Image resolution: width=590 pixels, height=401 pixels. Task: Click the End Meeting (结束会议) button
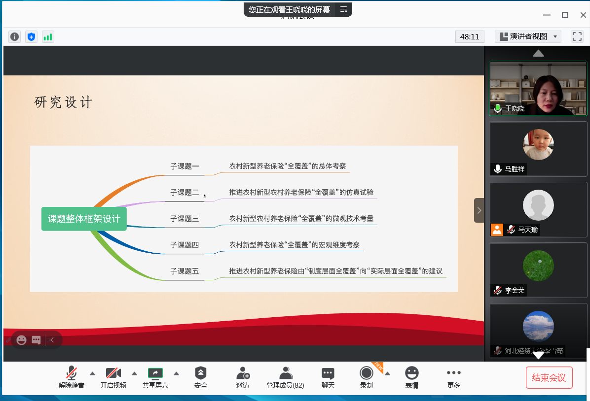click(x=549, y=378)
